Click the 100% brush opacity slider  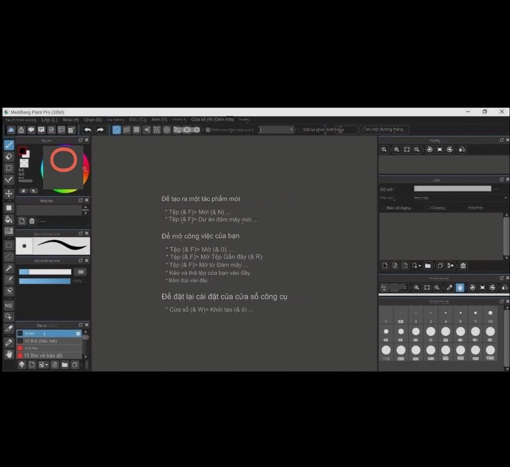tap(45, 281)
